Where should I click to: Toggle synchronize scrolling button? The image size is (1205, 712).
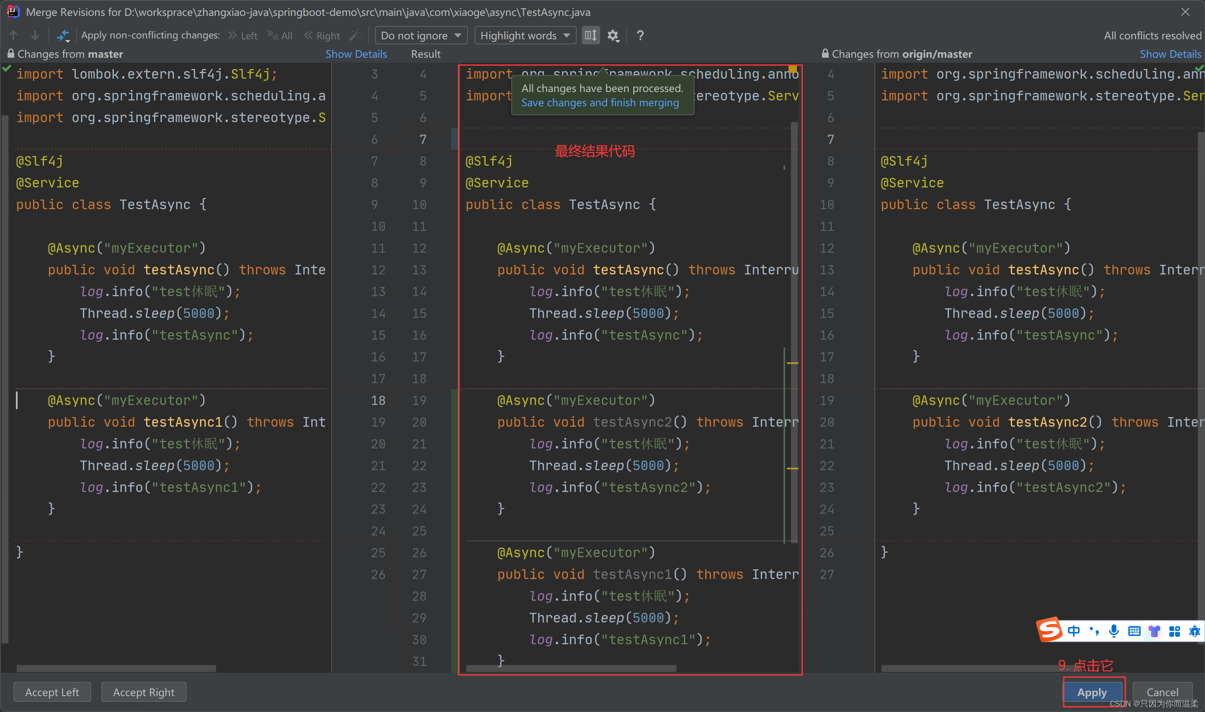click(x=591, y=36)
